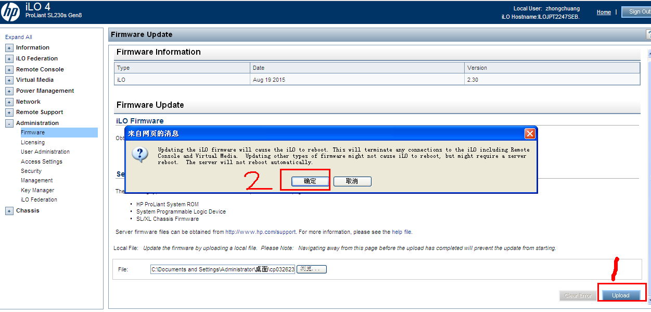The height and width of the screenshot is (312, 651).
Task: Expand the Chassis node
Action: click(x=9, y=211)
